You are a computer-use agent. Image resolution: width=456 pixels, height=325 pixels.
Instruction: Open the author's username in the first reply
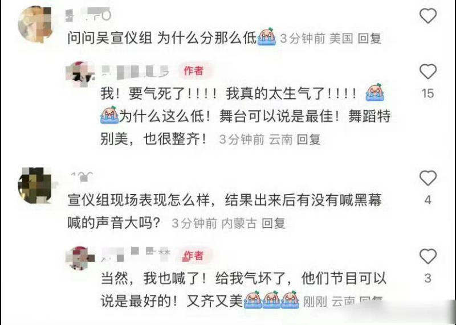pyautogui.click(x=136, y=72)
